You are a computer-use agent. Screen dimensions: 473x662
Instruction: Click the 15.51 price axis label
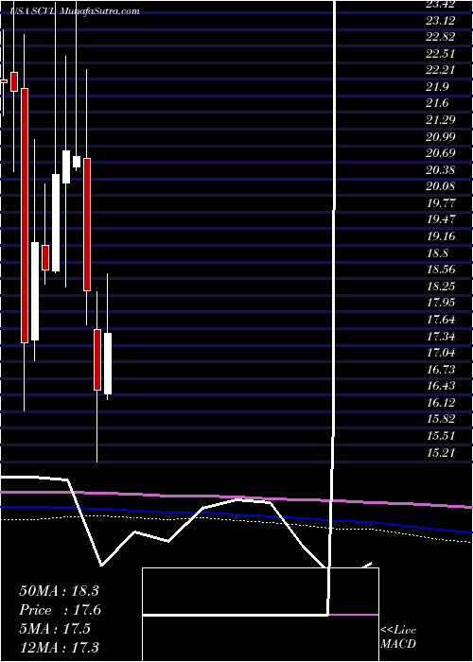441,437
